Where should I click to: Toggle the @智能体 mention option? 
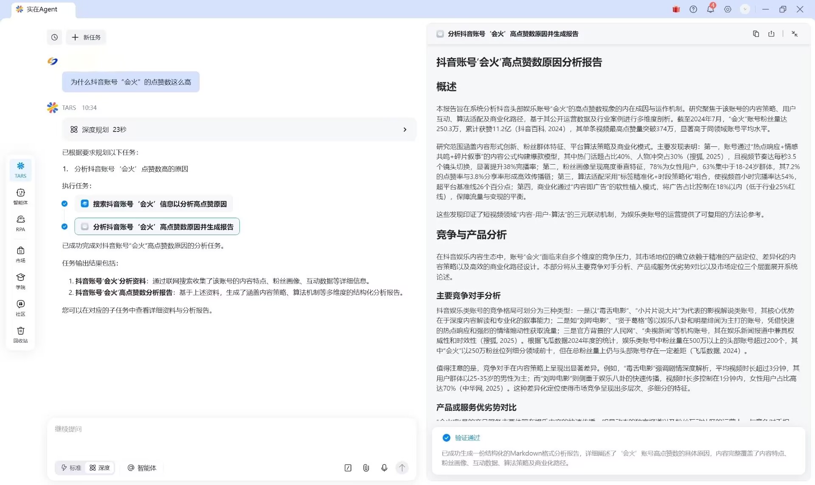pyautogui.click(x=142, y=468)
